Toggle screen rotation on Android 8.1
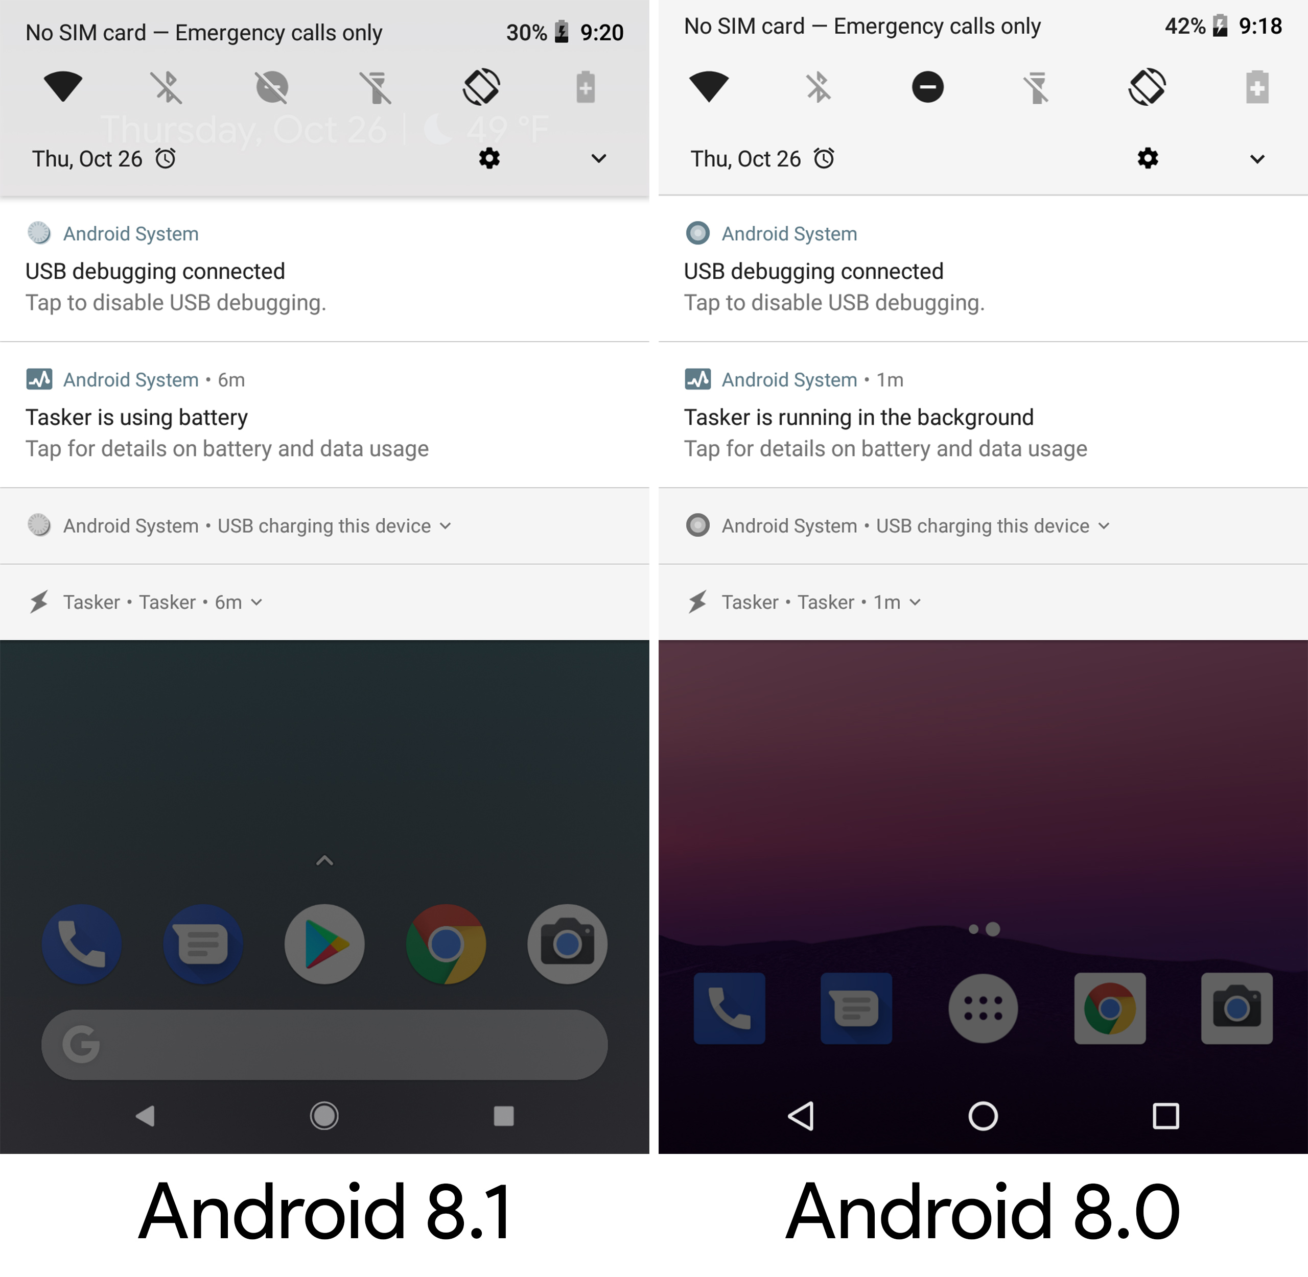 [x=483, y=88]
